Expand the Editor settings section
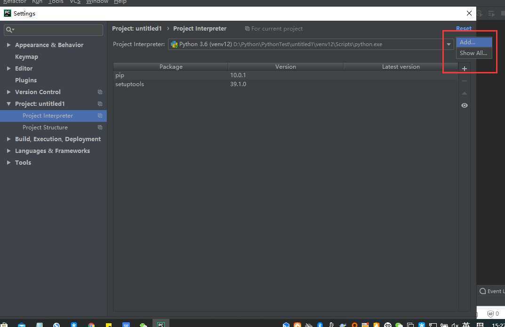505x327 pixels. tap(8, 68)
